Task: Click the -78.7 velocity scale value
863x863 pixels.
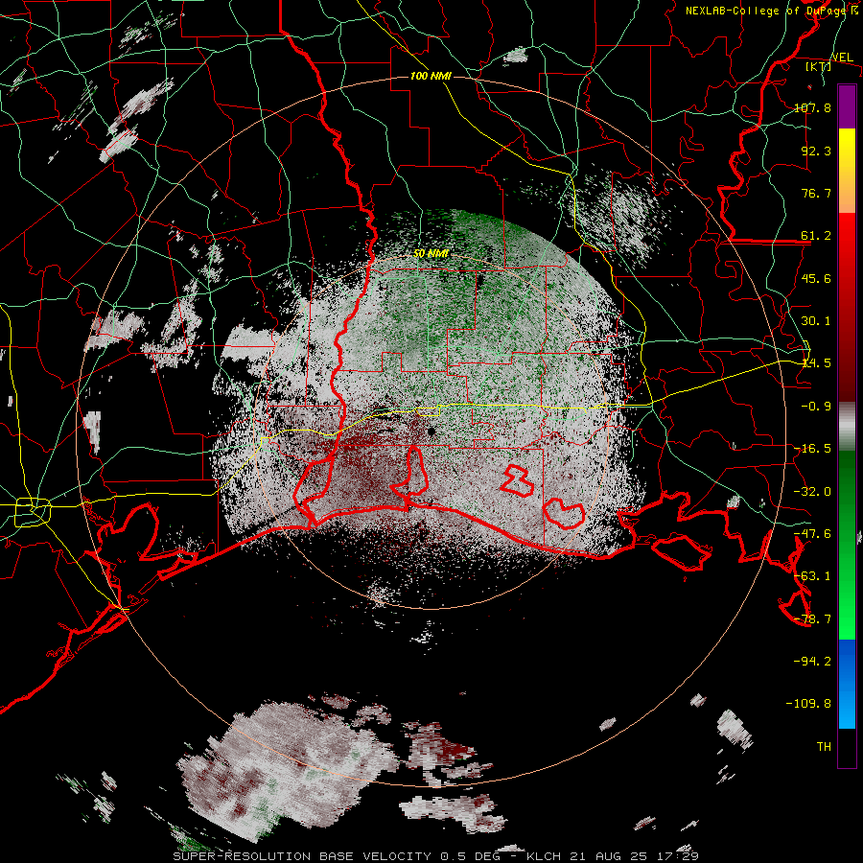Action: (x=812, y=619)
